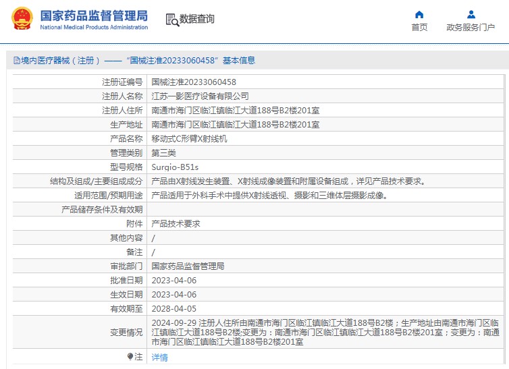The width and height of the screenshot is (509, 369).
Task: Click the bullet icon beside 注
Action: coord(130,356)
